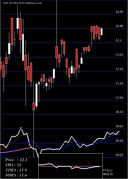Click the 10.22 price axis label

(x=120, y=155)
